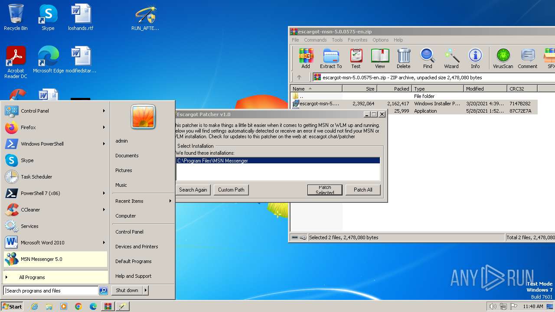Viewport: 555px width, 312px height.
Task: Select the escargot-msn-5.... installer row
Action: [x=414, y=104]
